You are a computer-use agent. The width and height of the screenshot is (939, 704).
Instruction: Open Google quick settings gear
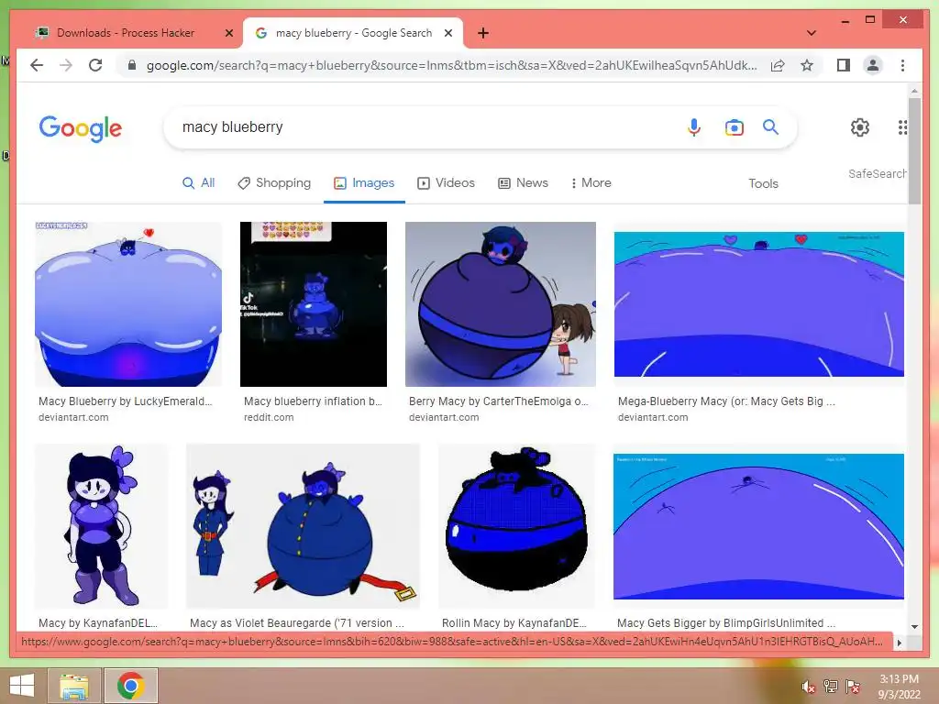pos(860,126)
